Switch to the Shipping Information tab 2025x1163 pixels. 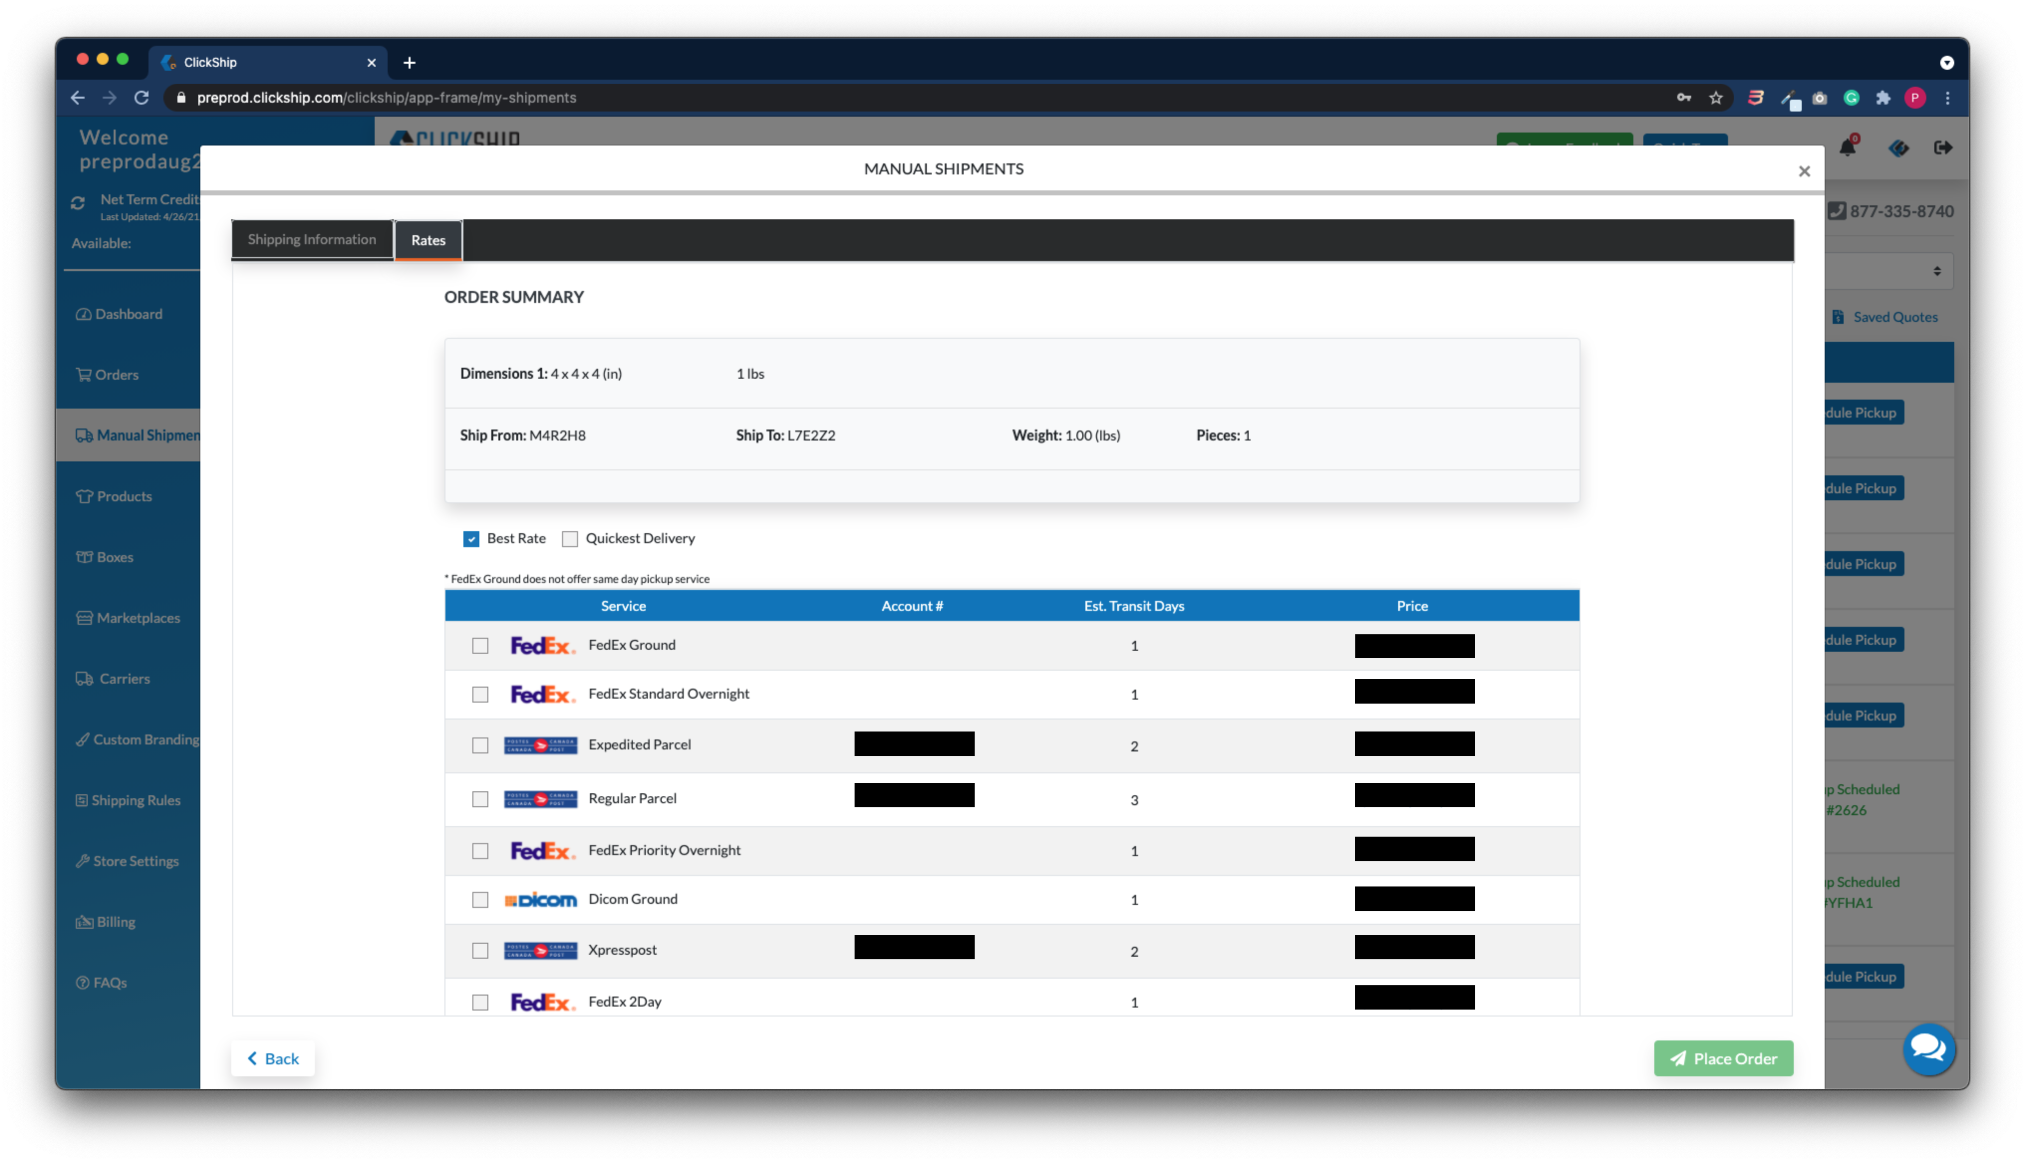click(311, 240)
